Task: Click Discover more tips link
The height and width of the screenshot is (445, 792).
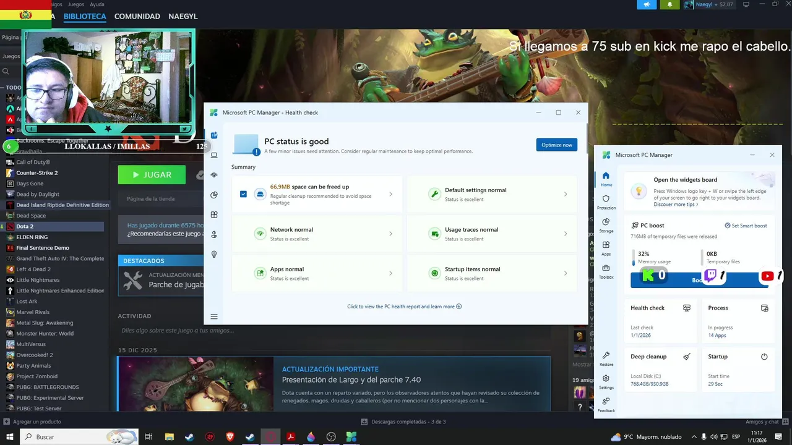Action: click(676, 205)
